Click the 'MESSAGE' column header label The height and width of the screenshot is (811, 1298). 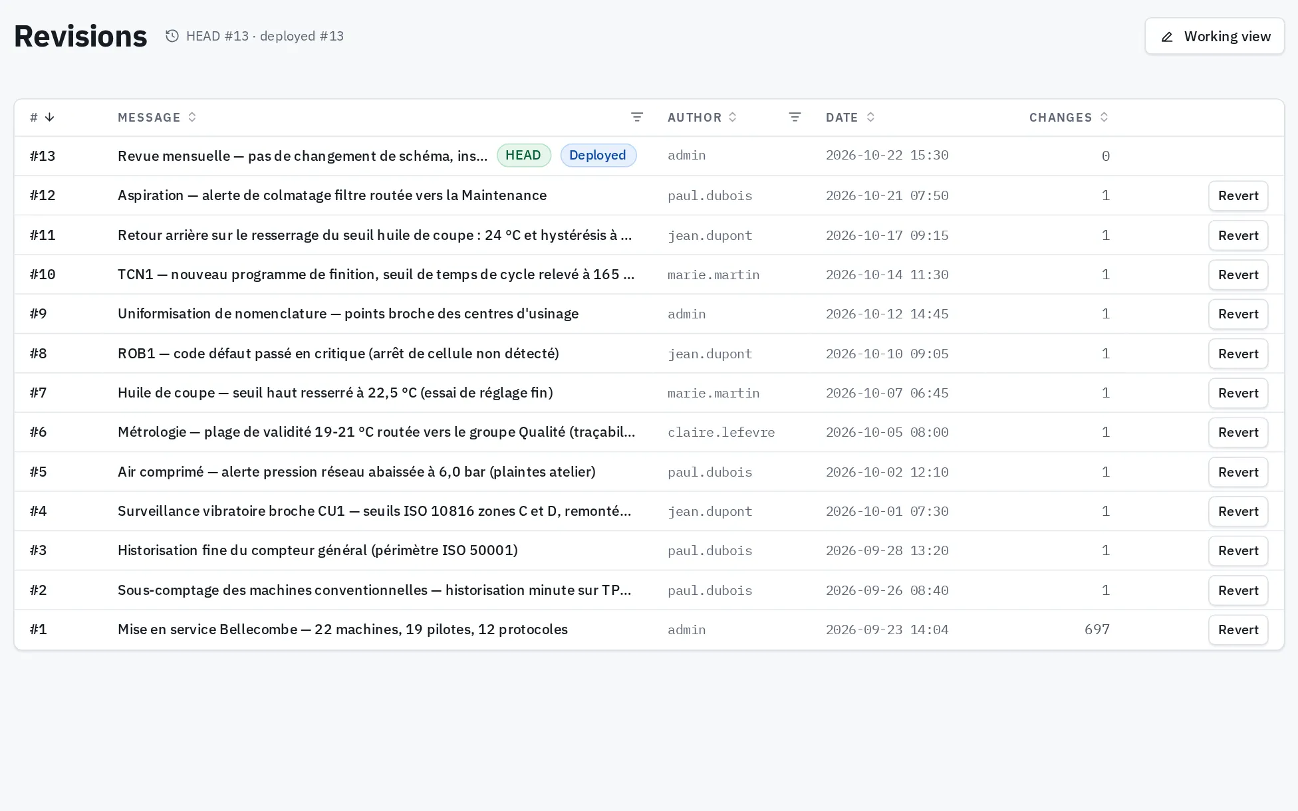point(149,118)
